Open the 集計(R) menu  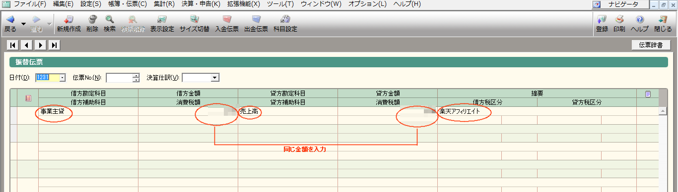164,4
